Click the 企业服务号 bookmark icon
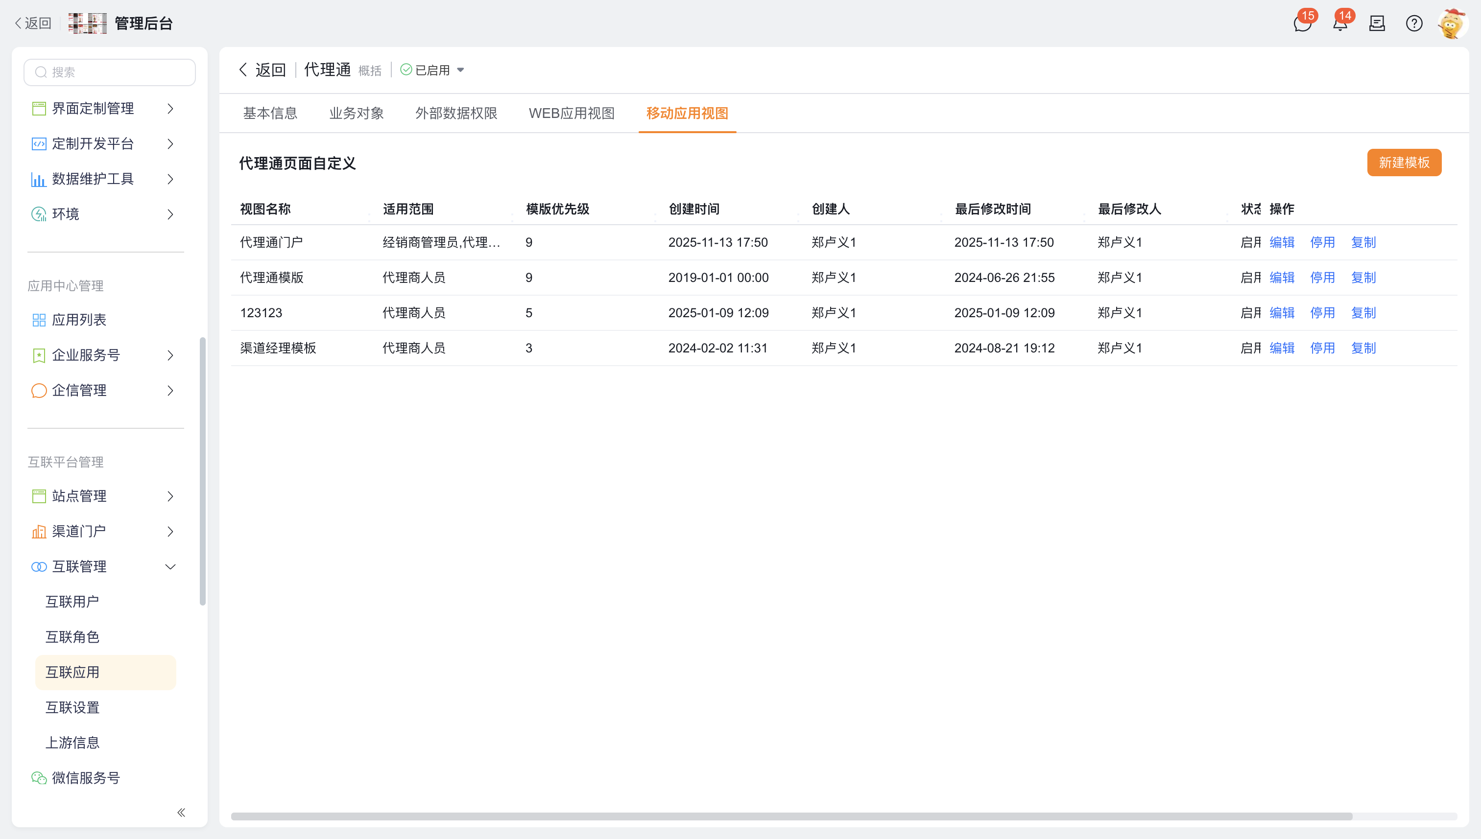This screenshot has width=1481, height=839. click(x=39, y=355)
